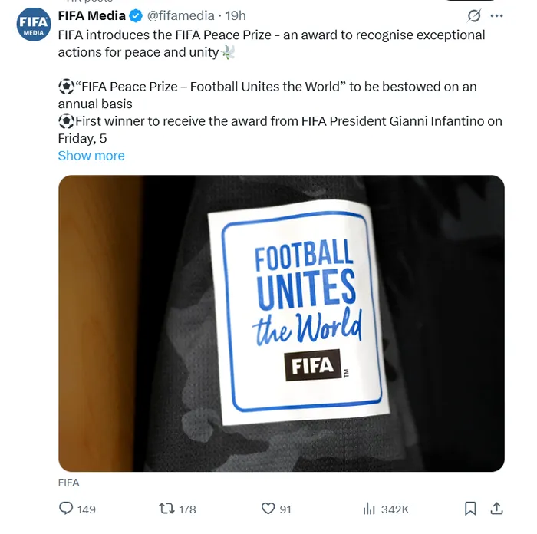Click the reply speech bubble icon
Image resolution: width=537 pixels, height=534 pixels.
tap(66, 509)
